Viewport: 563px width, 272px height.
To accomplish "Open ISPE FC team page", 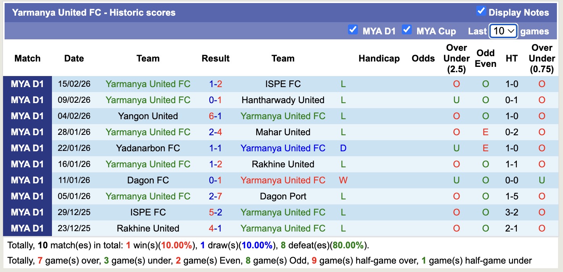I will [283, 84].
